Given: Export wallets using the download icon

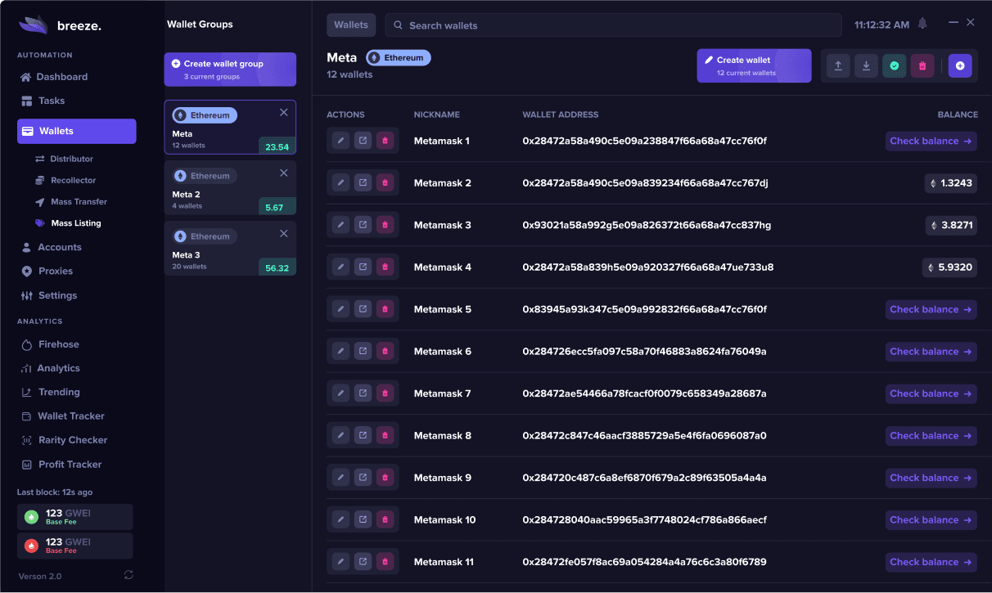Looking at the screenshot, I should click(x=866, y=65).
